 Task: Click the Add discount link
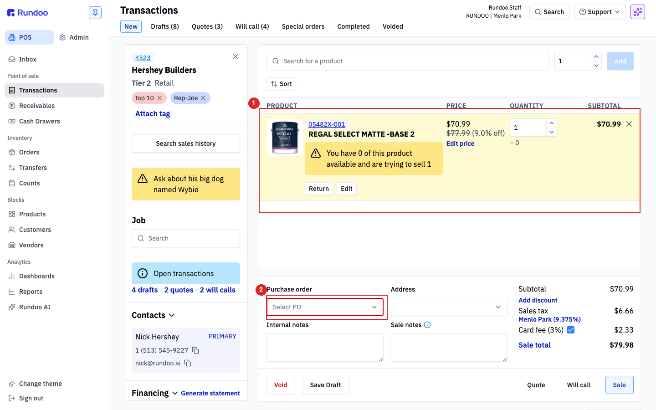tap(538, 300)
